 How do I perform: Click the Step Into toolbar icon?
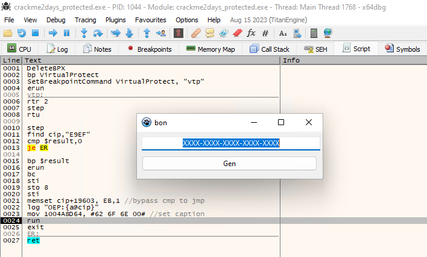(84, 33)
